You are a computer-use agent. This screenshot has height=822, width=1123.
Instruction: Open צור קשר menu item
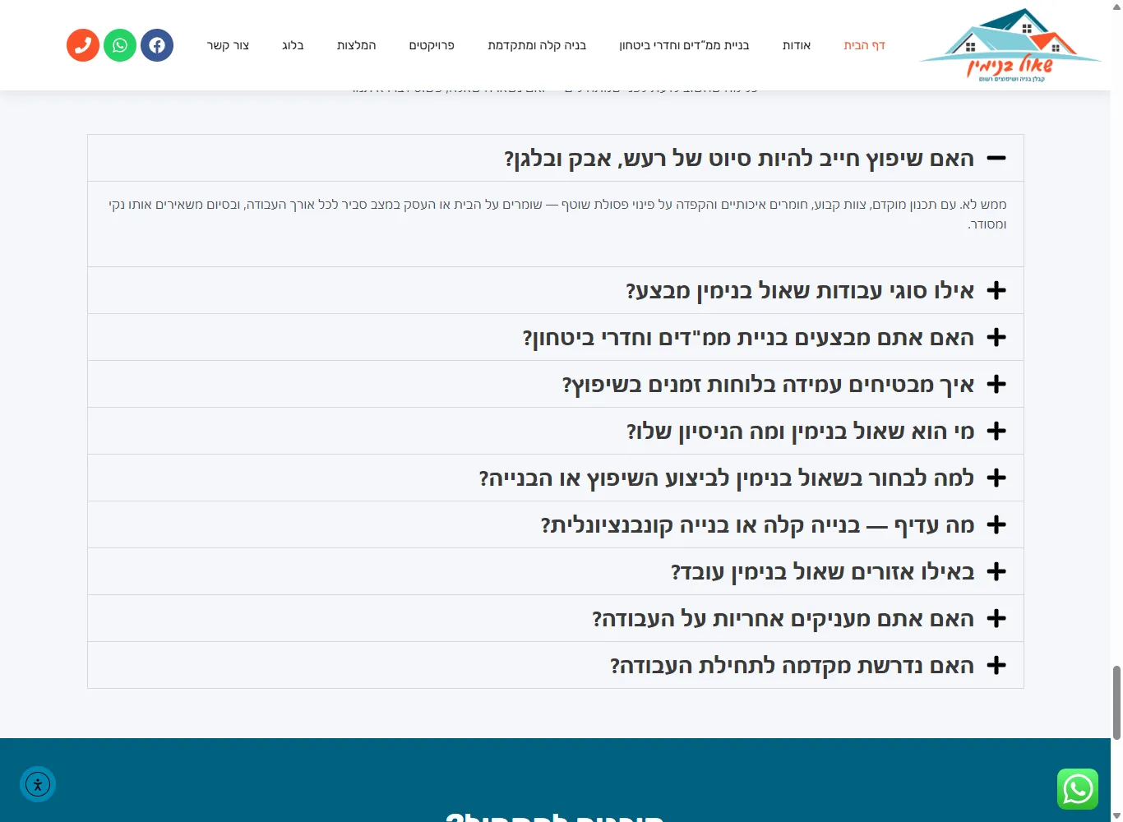228,45
